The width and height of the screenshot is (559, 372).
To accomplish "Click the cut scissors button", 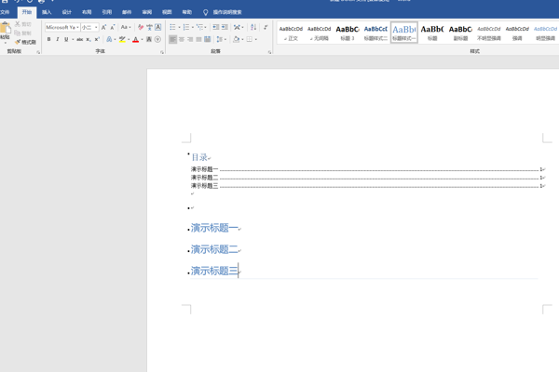I will click(22, 24).
